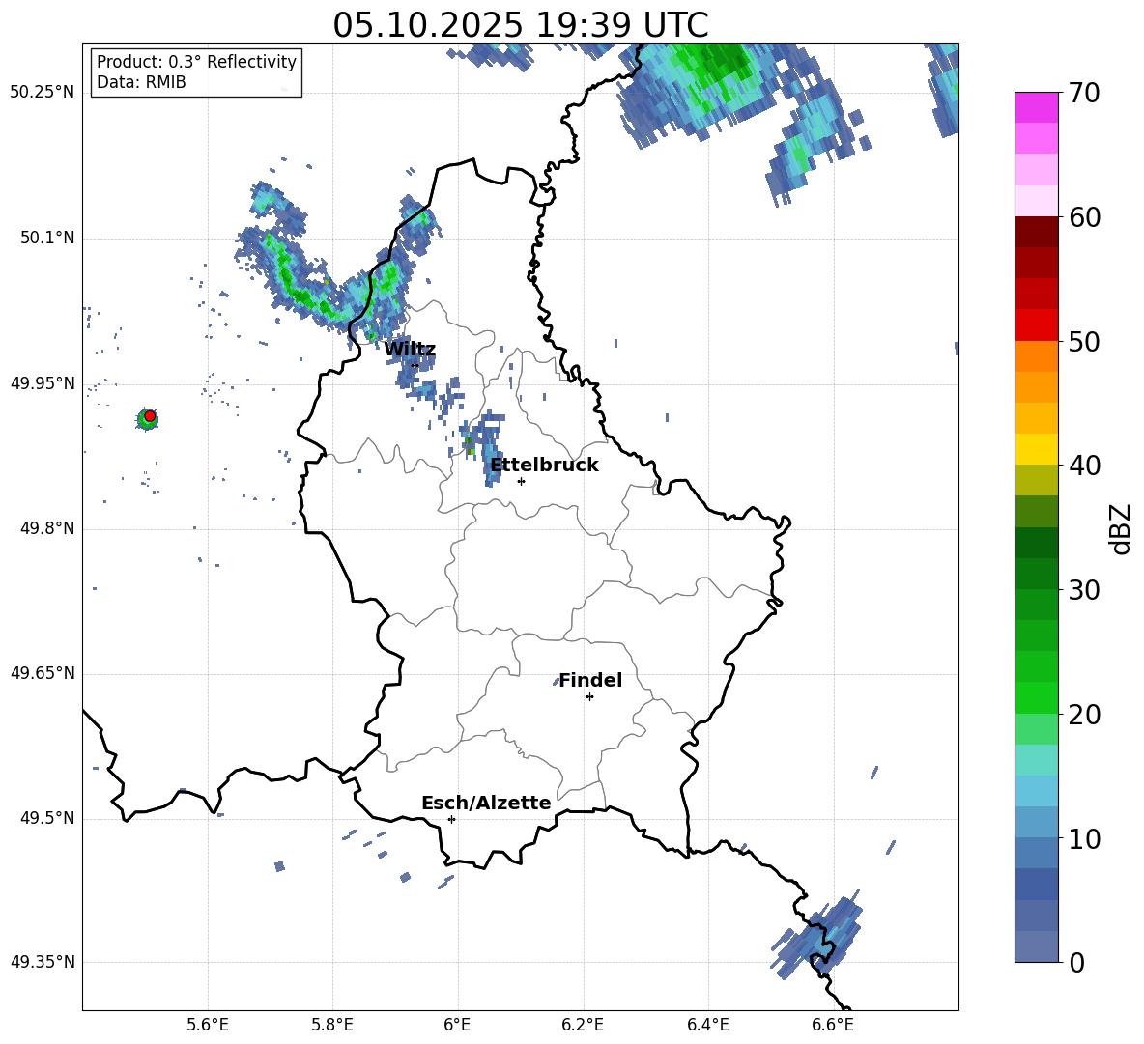Click colorbar tick label 30
Screen dimensions: 1144x1044
tap(1084, 590)
